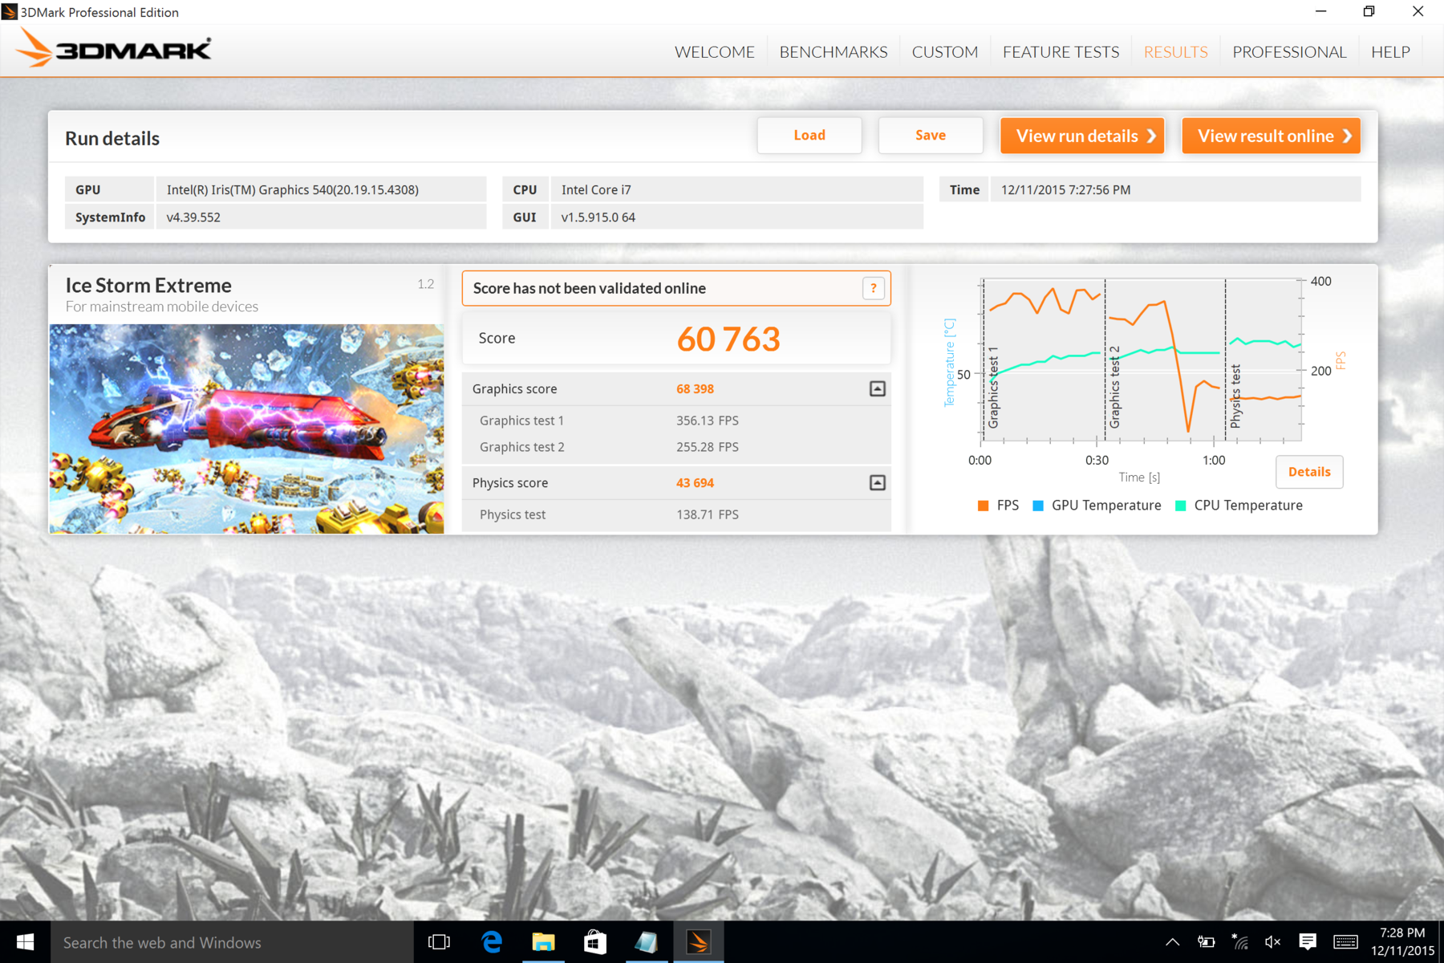Click the Run details heading
Screen dimensions: 1444x963
[112, 139]
